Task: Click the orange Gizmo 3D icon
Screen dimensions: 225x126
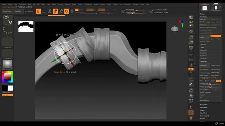Action: click(66, 11)
